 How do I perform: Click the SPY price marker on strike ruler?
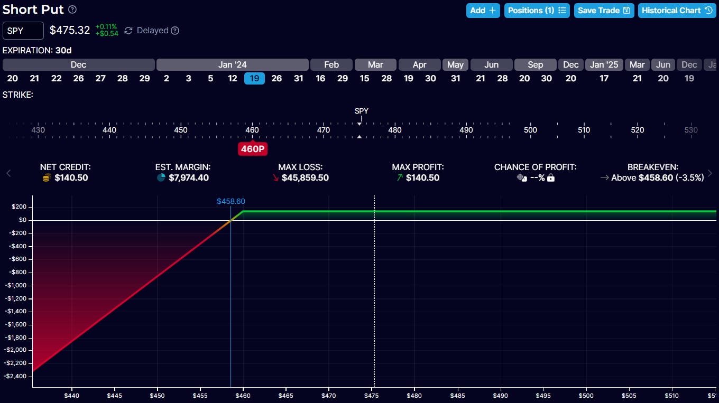[362, 111]
